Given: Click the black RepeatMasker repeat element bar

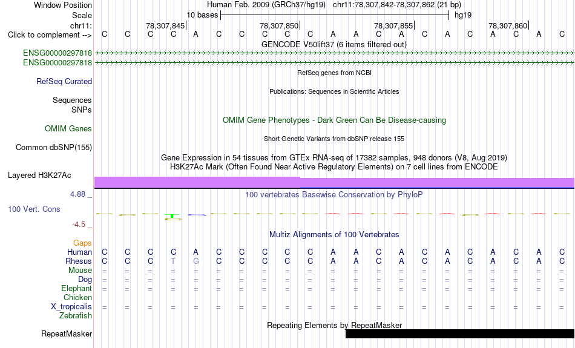Looking at the screenshot, I should [460, 333].
